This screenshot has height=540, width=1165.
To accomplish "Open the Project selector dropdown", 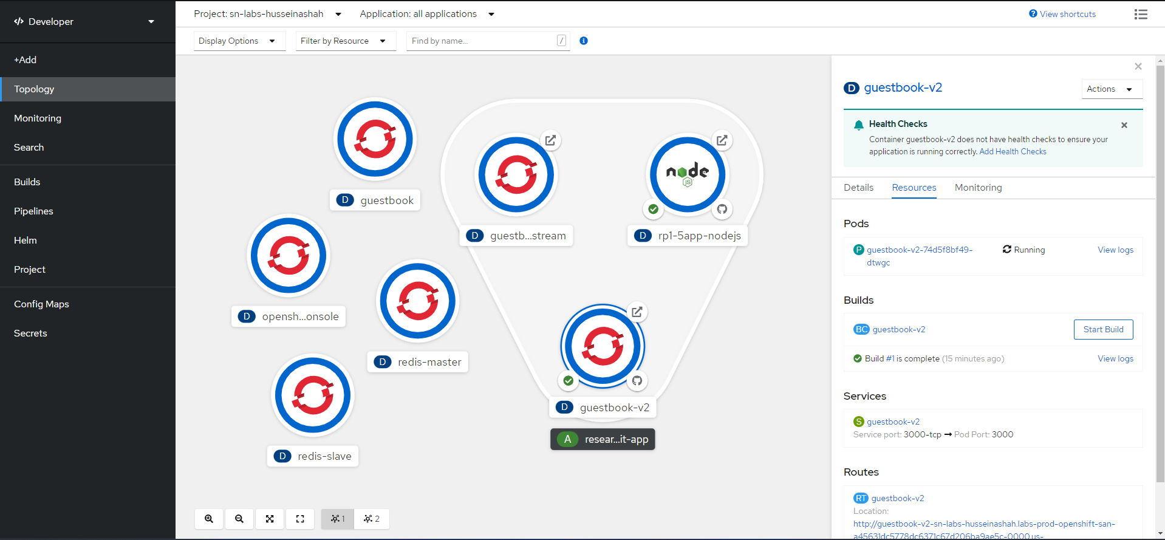I will coord(267,14).
